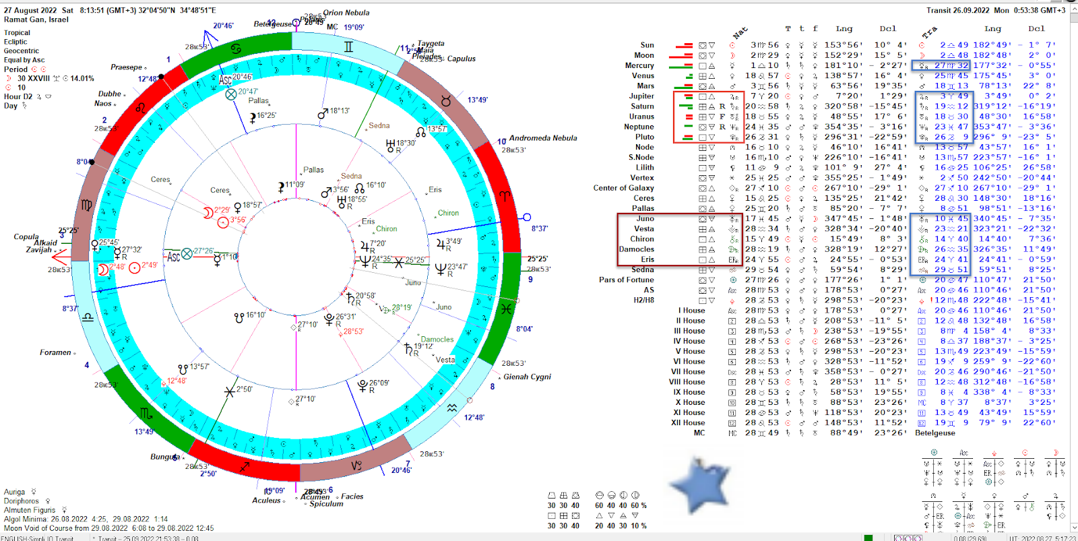Image resolution: width=1078 pixels, height=541 pixels.
Task: Click the scrollbar down arrow at right edge
Action: 1073,528
